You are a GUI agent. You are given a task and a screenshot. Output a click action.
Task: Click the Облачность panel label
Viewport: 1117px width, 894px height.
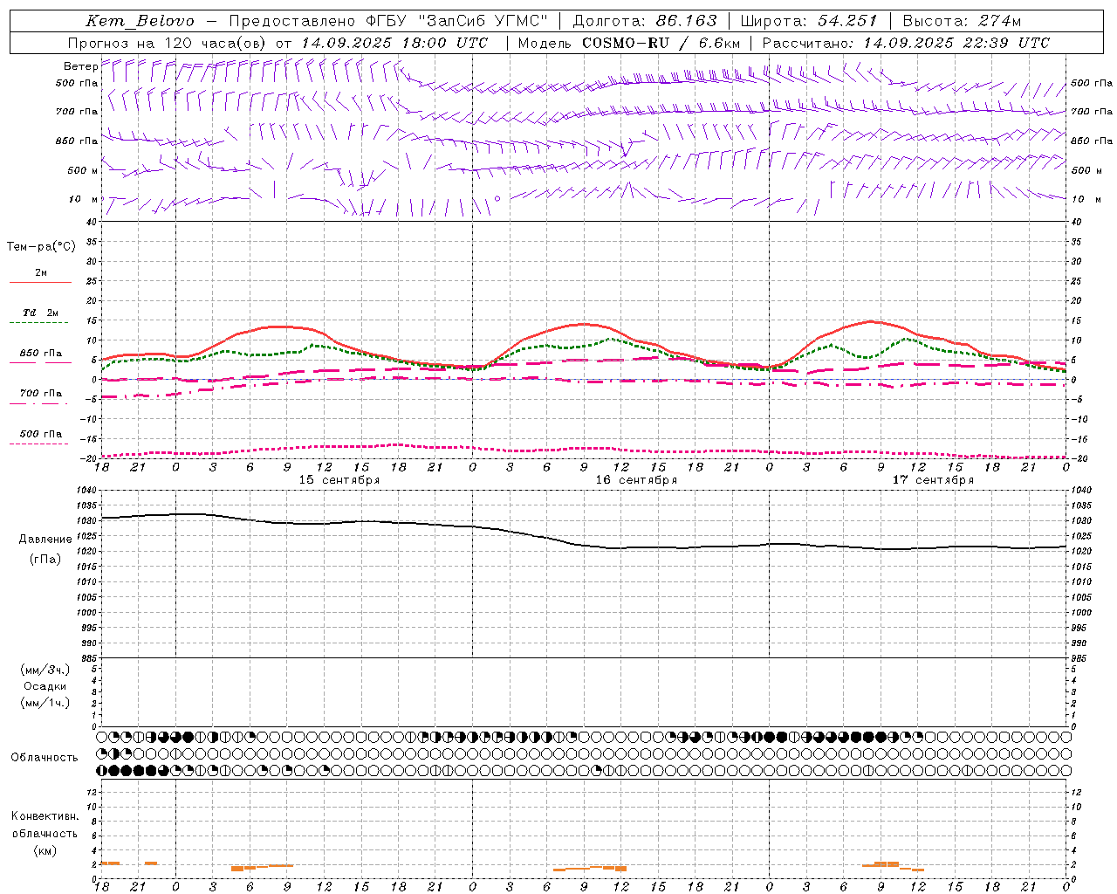tap(45, 757)
